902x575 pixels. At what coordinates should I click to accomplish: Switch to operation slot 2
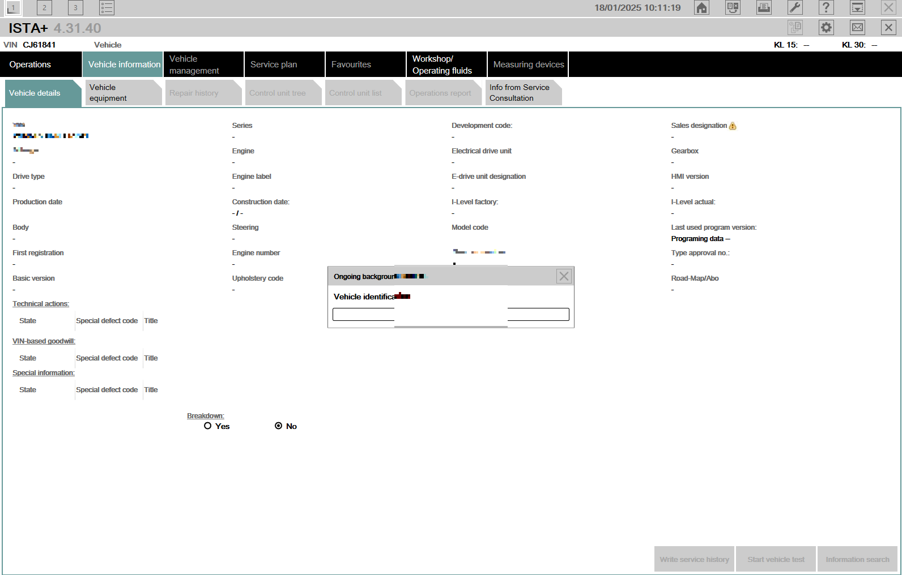point(44,8)
